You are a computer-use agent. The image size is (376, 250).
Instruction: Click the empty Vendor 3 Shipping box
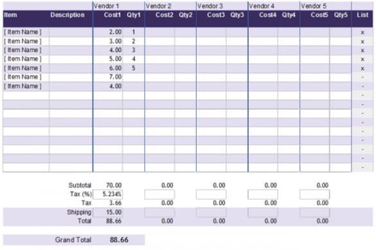(211, 213)
